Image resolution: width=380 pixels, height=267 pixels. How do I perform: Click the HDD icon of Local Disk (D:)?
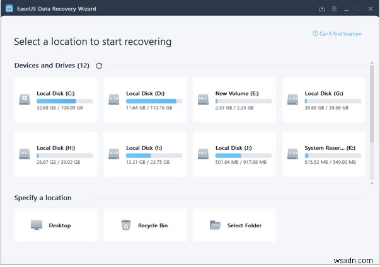[114, 99]
